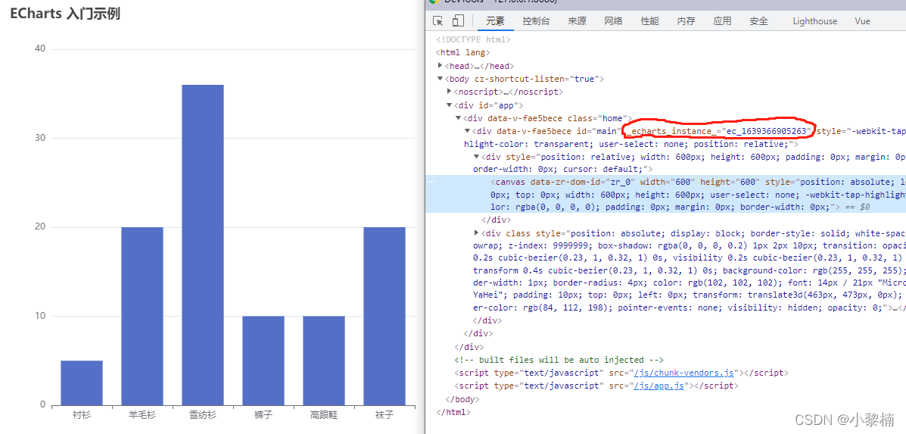
Task: Open the Vue devtools tab
Action: tap(863, 20)
